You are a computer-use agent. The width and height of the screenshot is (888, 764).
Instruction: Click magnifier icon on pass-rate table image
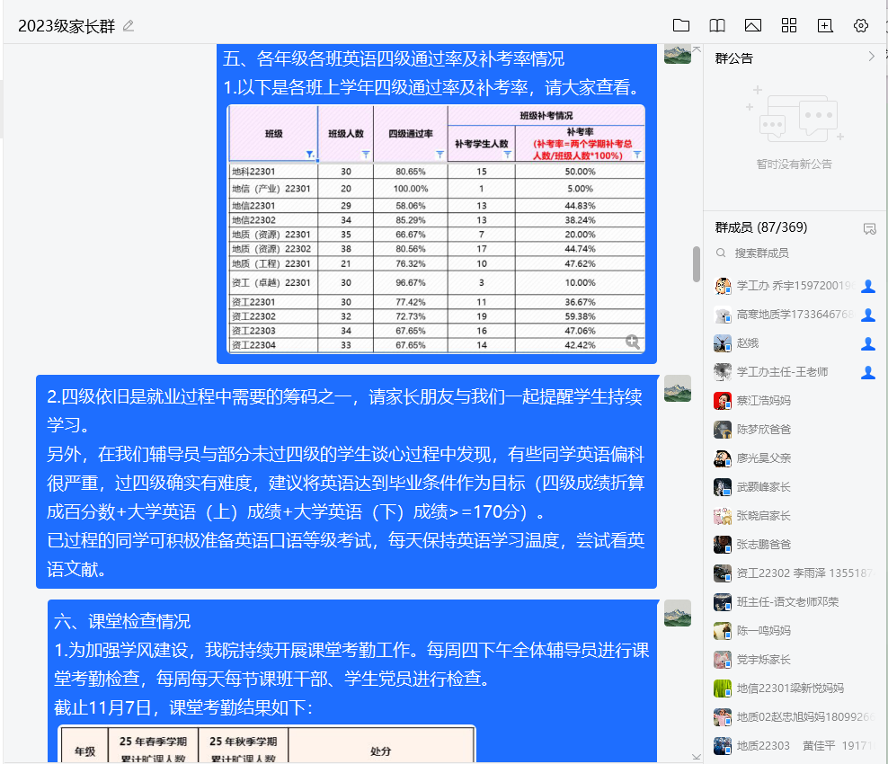coord(633,342)
